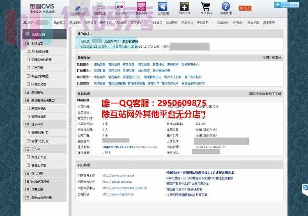Click 管理登陆日志 quick menu link
The height and width of the screenshot is (216, 308).
pos(131,77)
